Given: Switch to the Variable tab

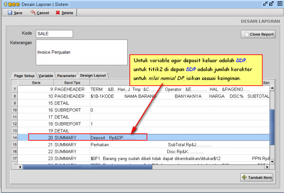Looking at the screenshot, I should coord(45,76).
